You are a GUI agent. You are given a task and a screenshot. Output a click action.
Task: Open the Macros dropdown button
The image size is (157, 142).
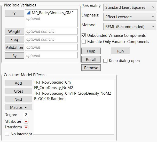pos(18,107)
